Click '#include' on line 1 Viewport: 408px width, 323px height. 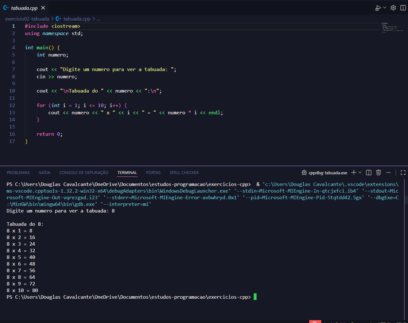coord(37,26)
